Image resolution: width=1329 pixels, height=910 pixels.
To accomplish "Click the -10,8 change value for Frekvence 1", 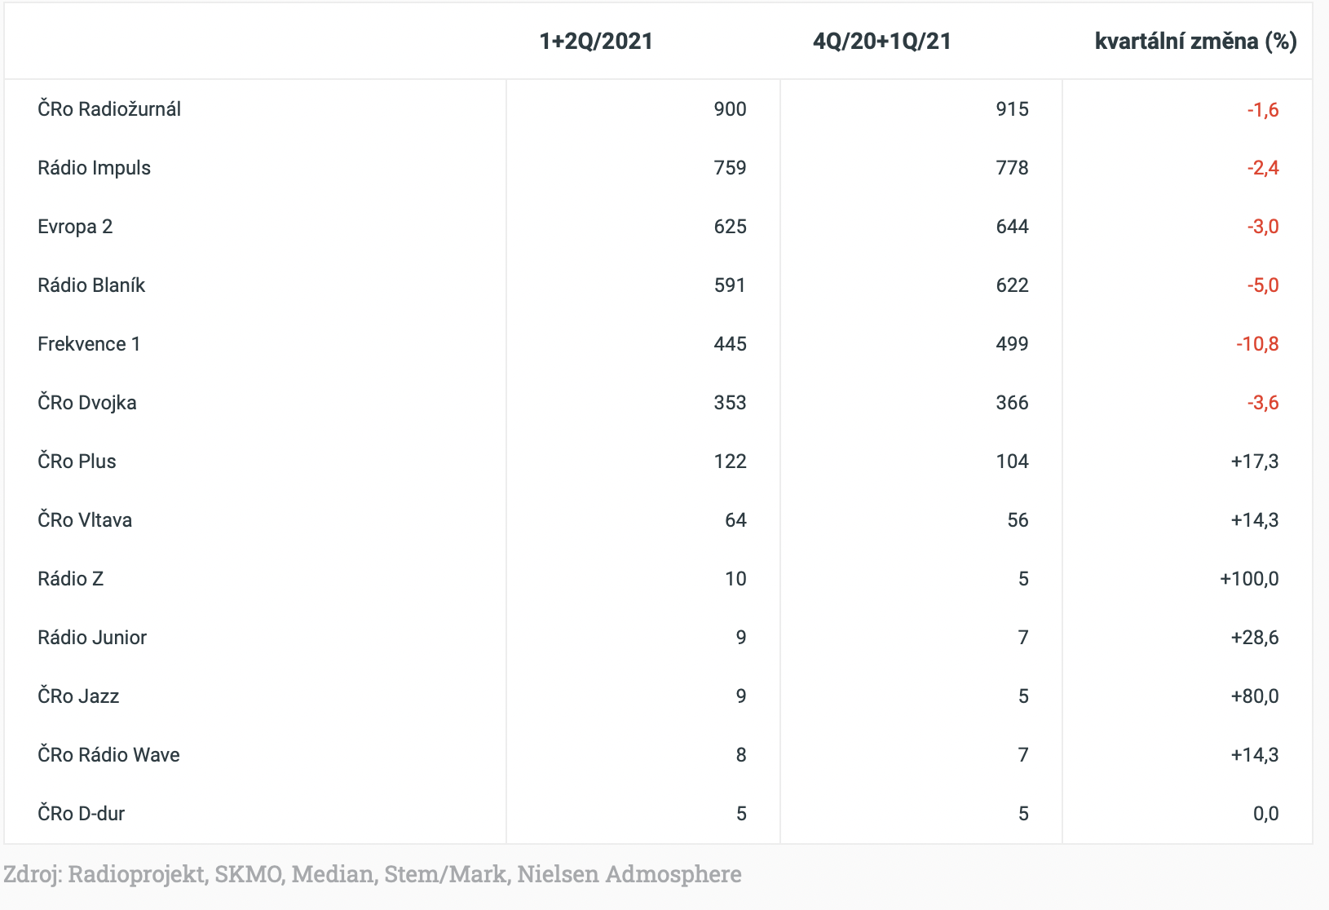I will (x=1256, y=344).
